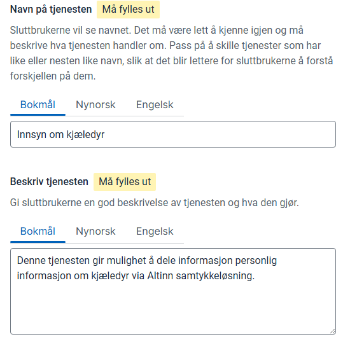Switch to Nynorsk tab for service name

point(95,105)
